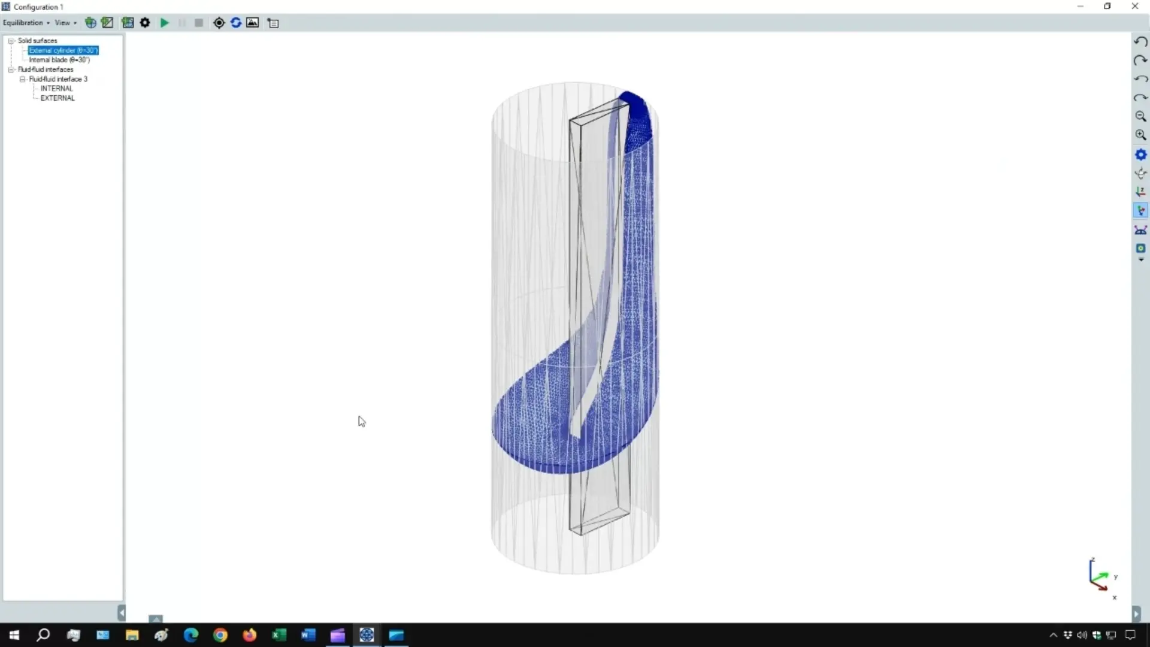Screen dimensions: 1150x647
Task: Collapse the Fluid-fluid interface 3 node
Action: [x=22, y=79]
